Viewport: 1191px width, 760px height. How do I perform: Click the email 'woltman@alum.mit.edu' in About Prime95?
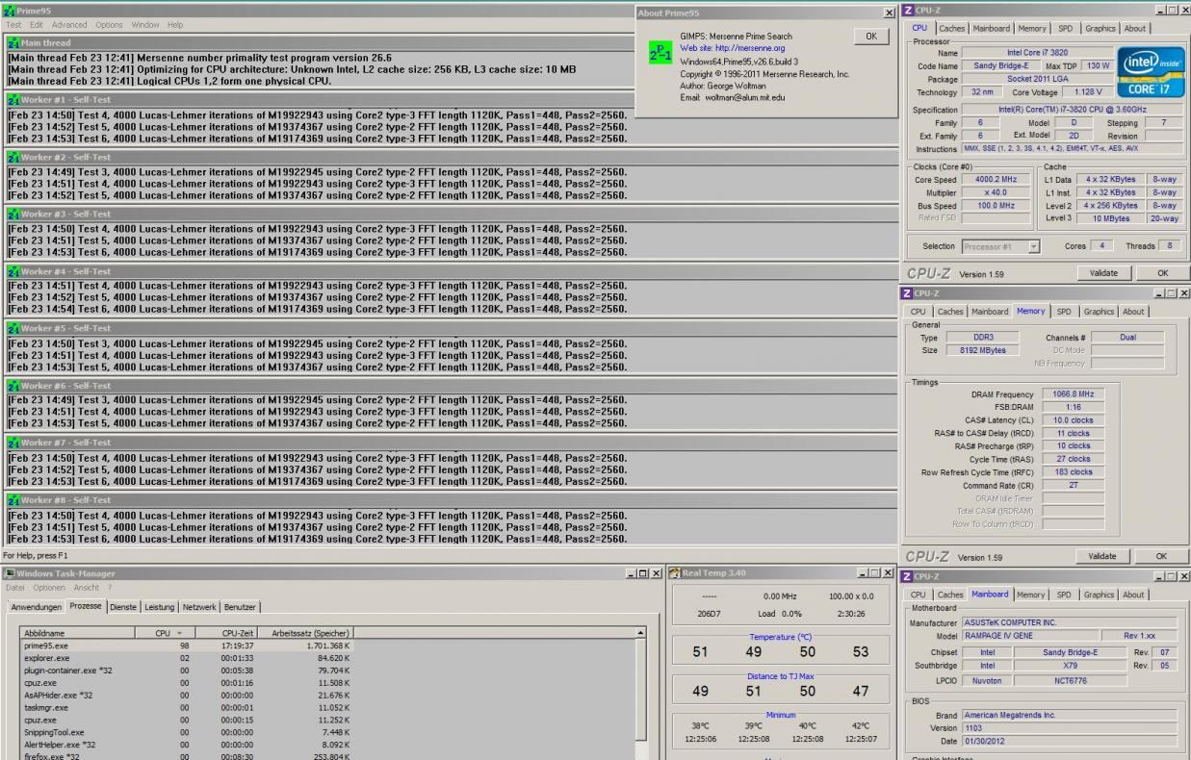coord(747,97)
